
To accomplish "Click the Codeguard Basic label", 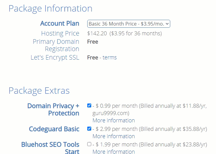I will point(54,129).
